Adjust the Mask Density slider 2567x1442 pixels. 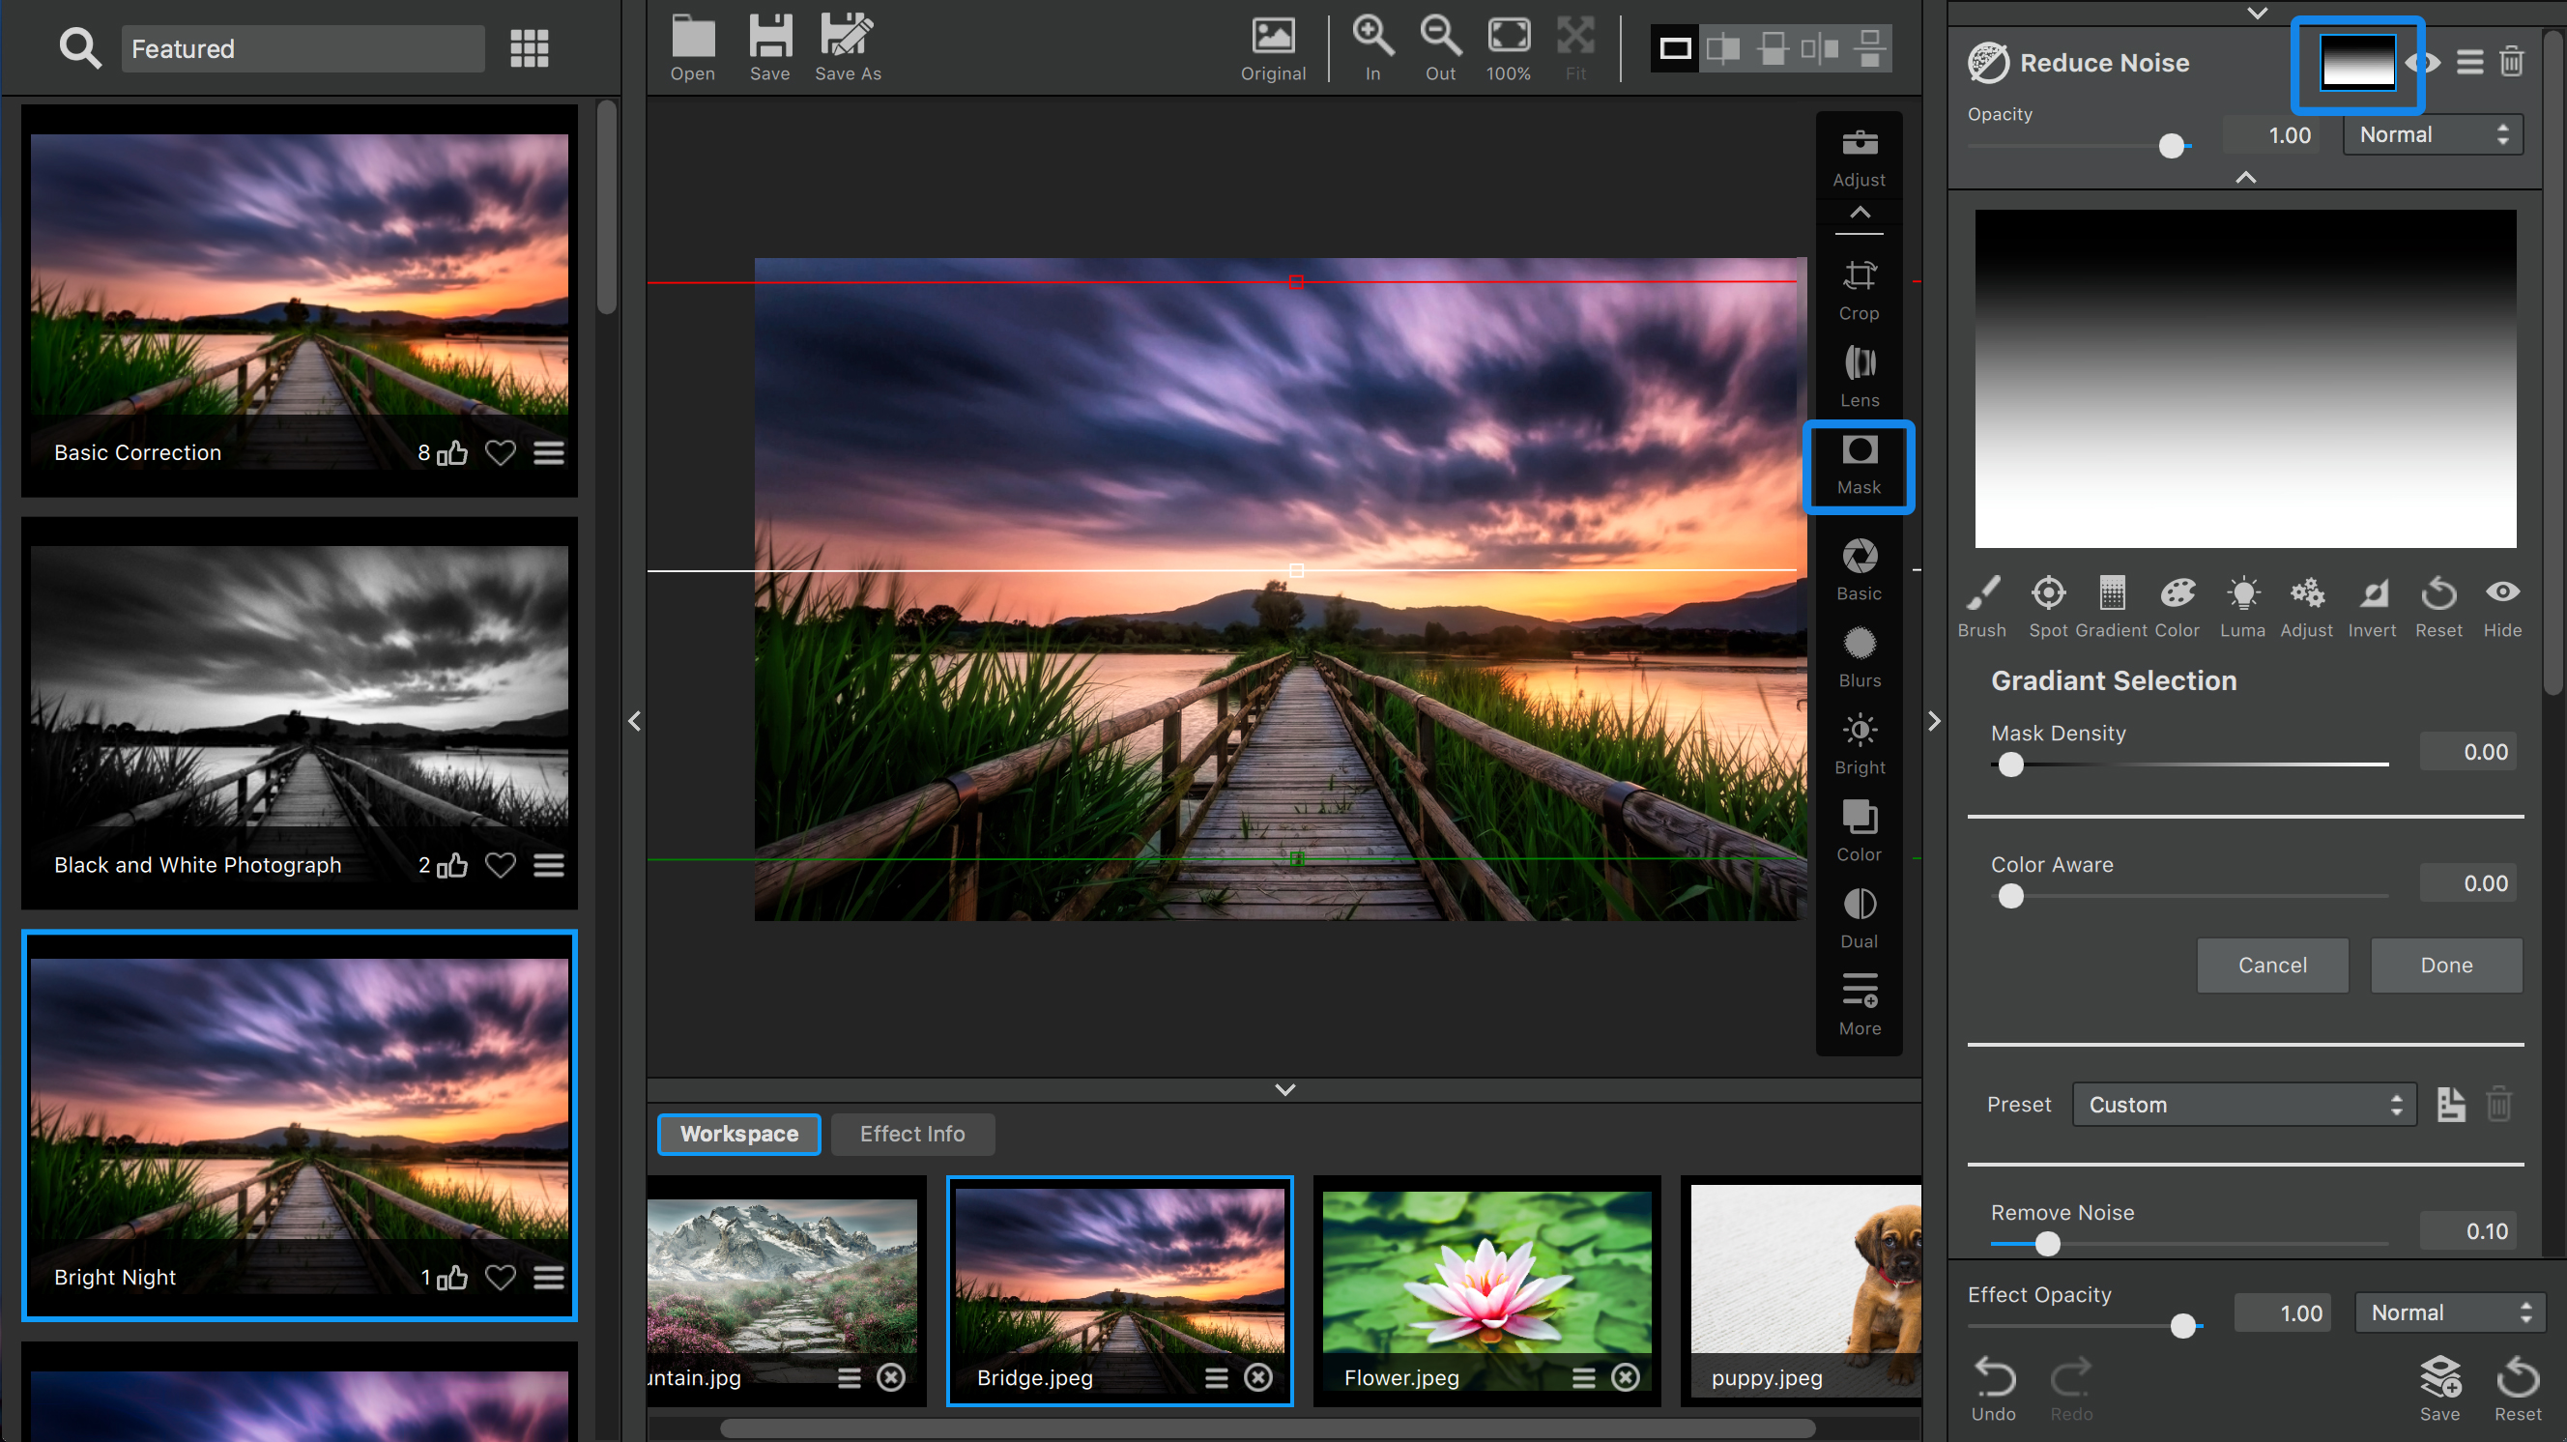click(2189, 765)
